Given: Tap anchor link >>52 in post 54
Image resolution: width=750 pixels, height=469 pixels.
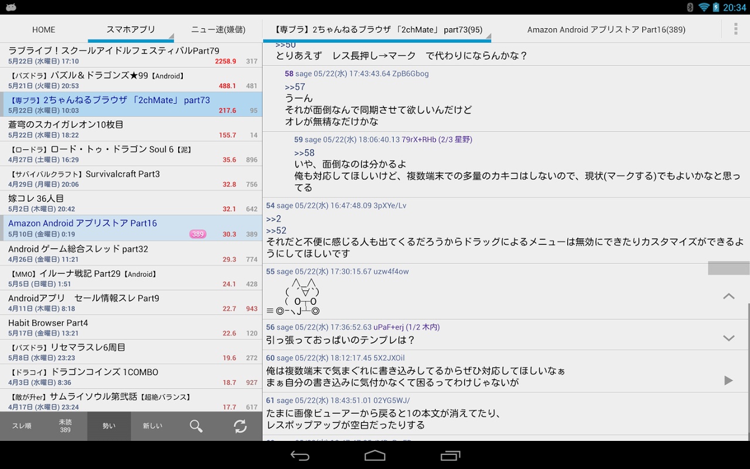Looking at the screenshot, I should click(276, 230).
